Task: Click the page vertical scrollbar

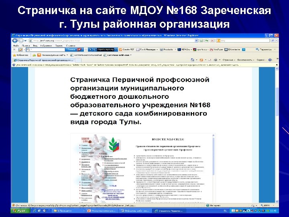Action: 277,135
